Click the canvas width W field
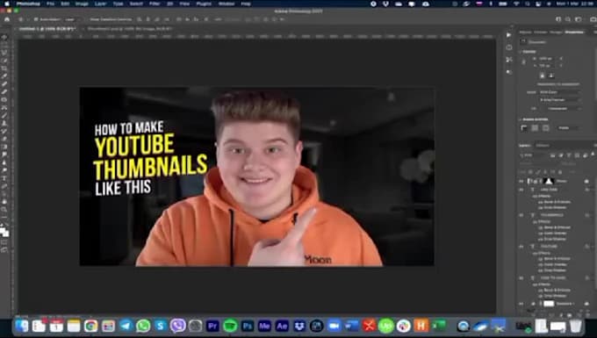This screenshot has width=597, height=338. coord(545,59)
